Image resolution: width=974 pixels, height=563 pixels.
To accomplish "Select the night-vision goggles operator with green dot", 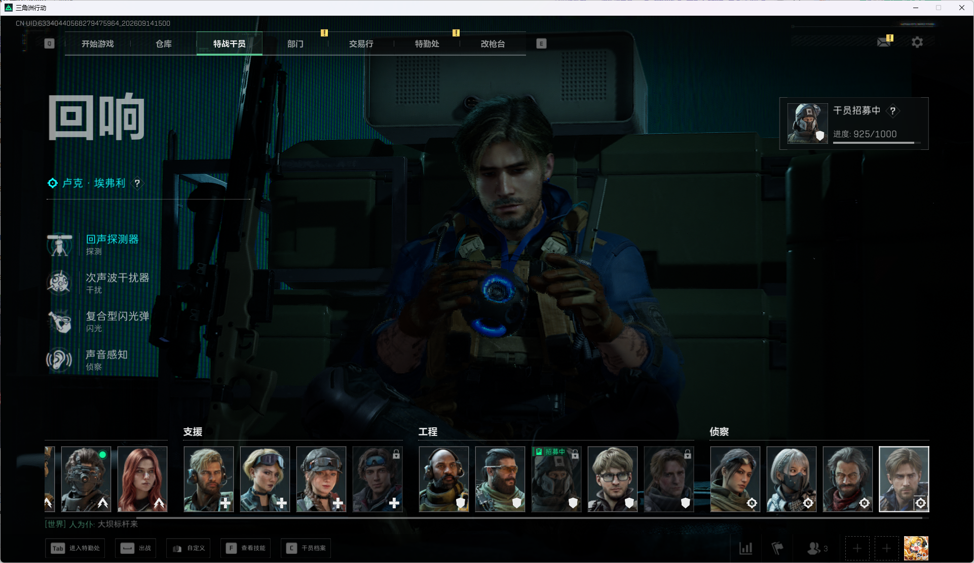I will click(x=86, y=479).
